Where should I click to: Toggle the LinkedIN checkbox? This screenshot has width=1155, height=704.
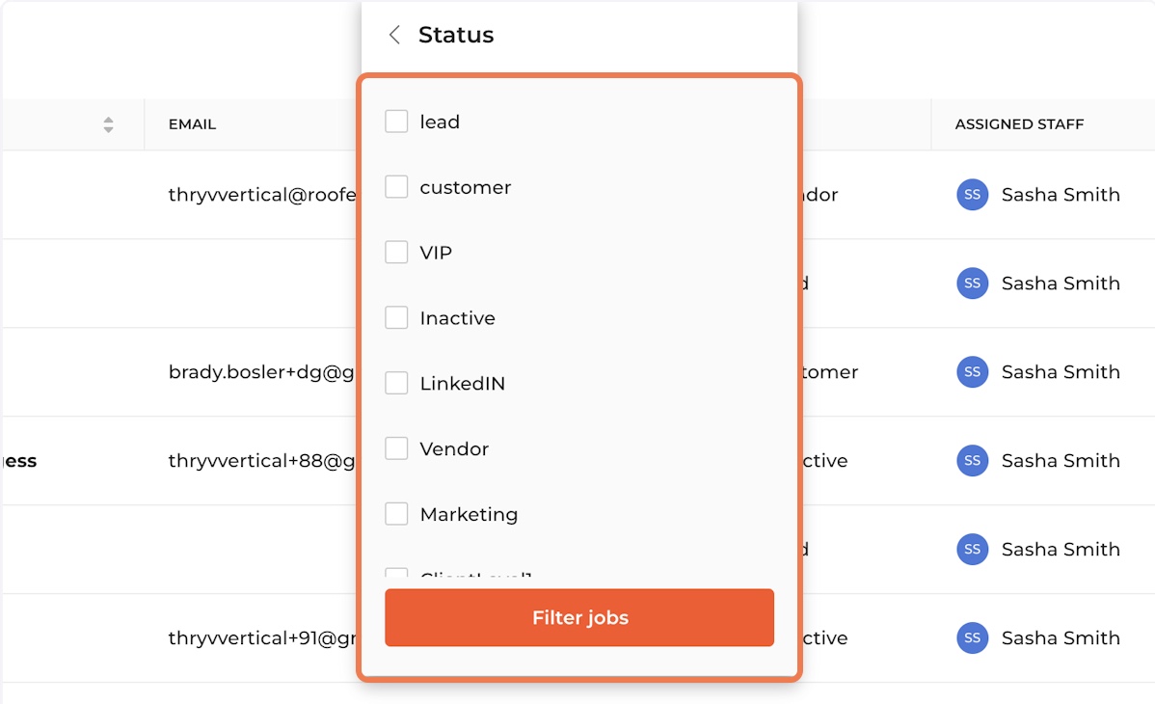[x=396, y=383]
